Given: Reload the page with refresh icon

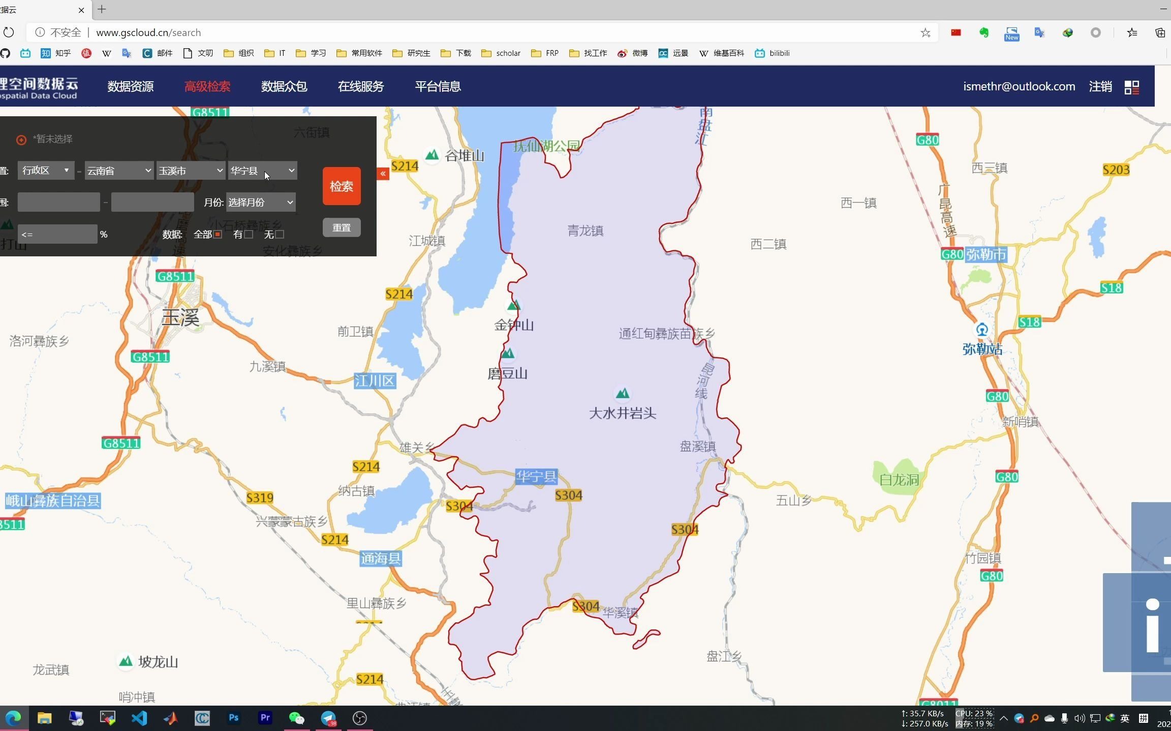Looking at the screenshot, I should pyautogui.click(x=9, y=33).
